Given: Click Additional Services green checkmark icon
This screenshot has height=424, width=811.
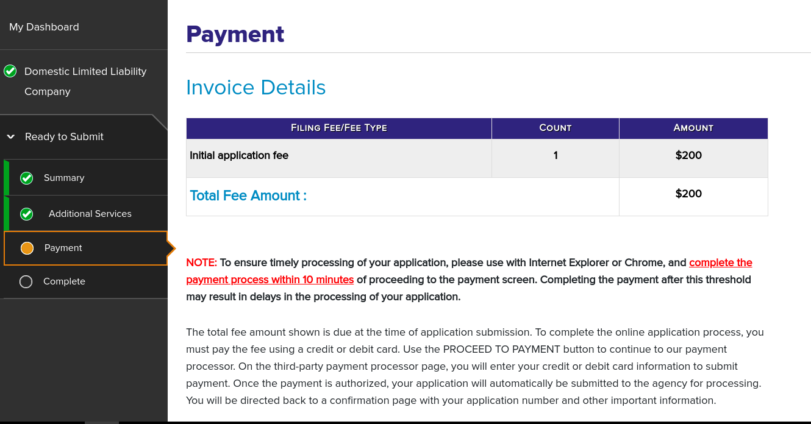Looking at the screenshot, I should (26, 214).
